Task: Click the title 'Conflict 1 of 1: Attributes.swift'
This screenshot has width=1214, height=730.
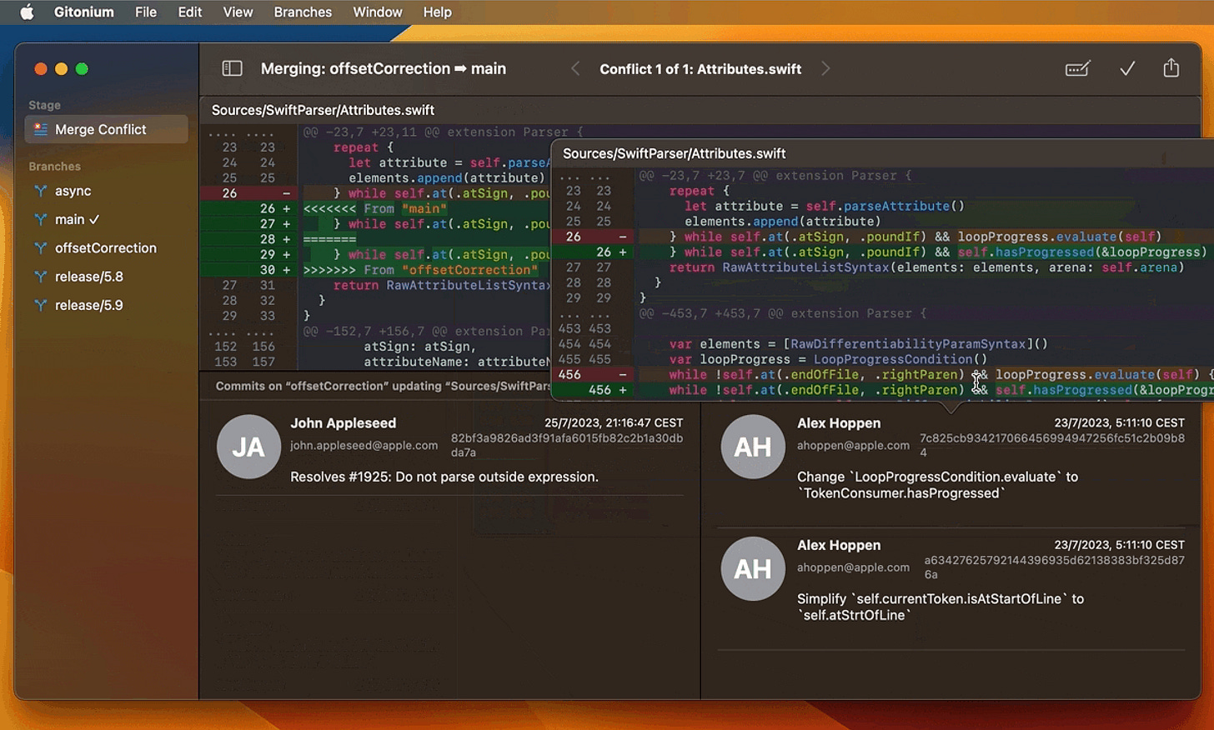Action: [x=700, y=69]
